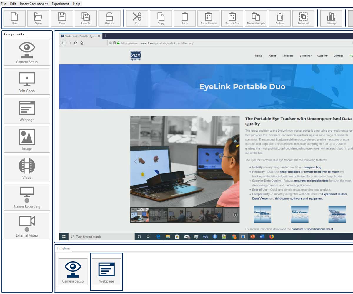Screen dimensions: 353x294
Task: Expand the Solutions navigation dropdown
Action: [306, 56]
